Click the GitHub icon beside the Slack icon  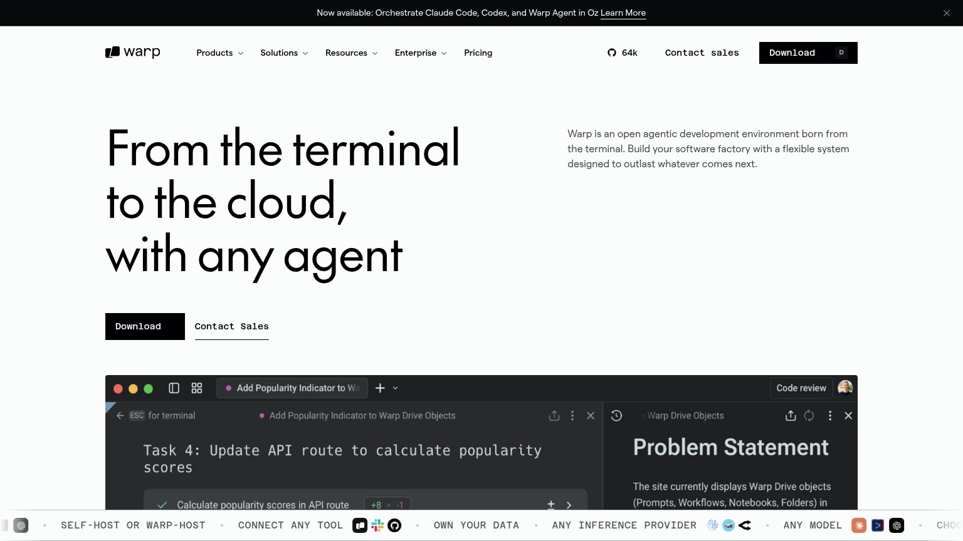point(394,525)
